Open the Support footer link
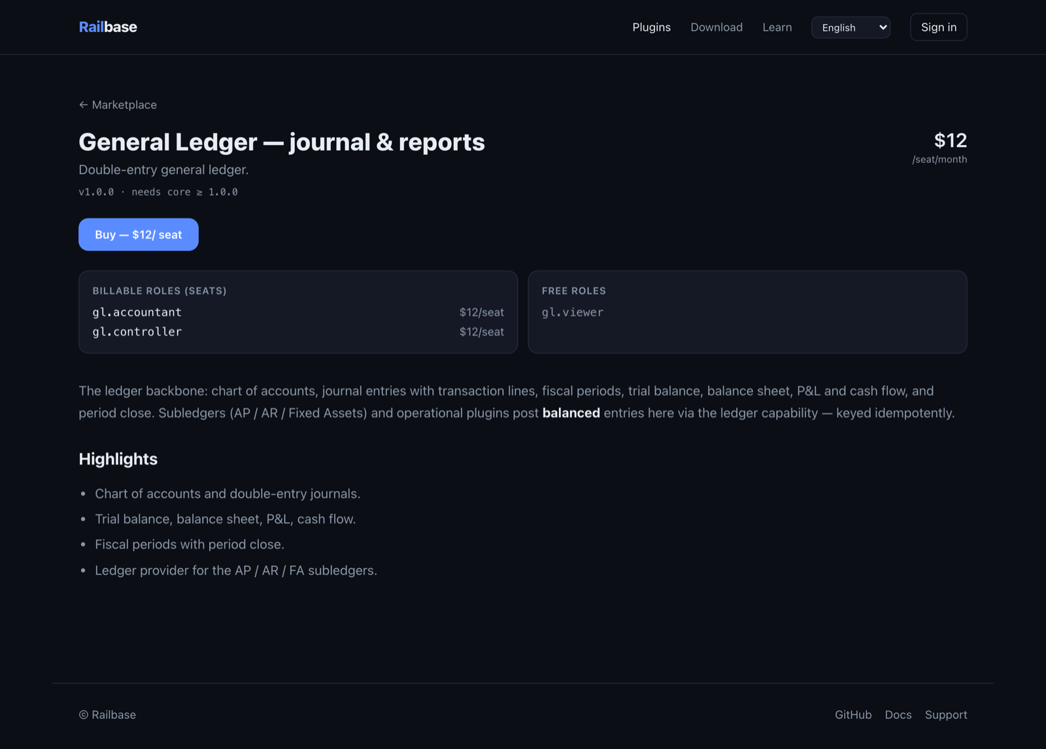This screenshot has width=1046, height=749. pos(946,715)
